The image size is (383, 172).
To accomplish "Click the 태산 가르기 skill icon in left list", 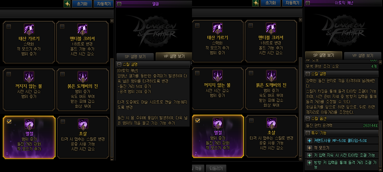I will point(29,29).
